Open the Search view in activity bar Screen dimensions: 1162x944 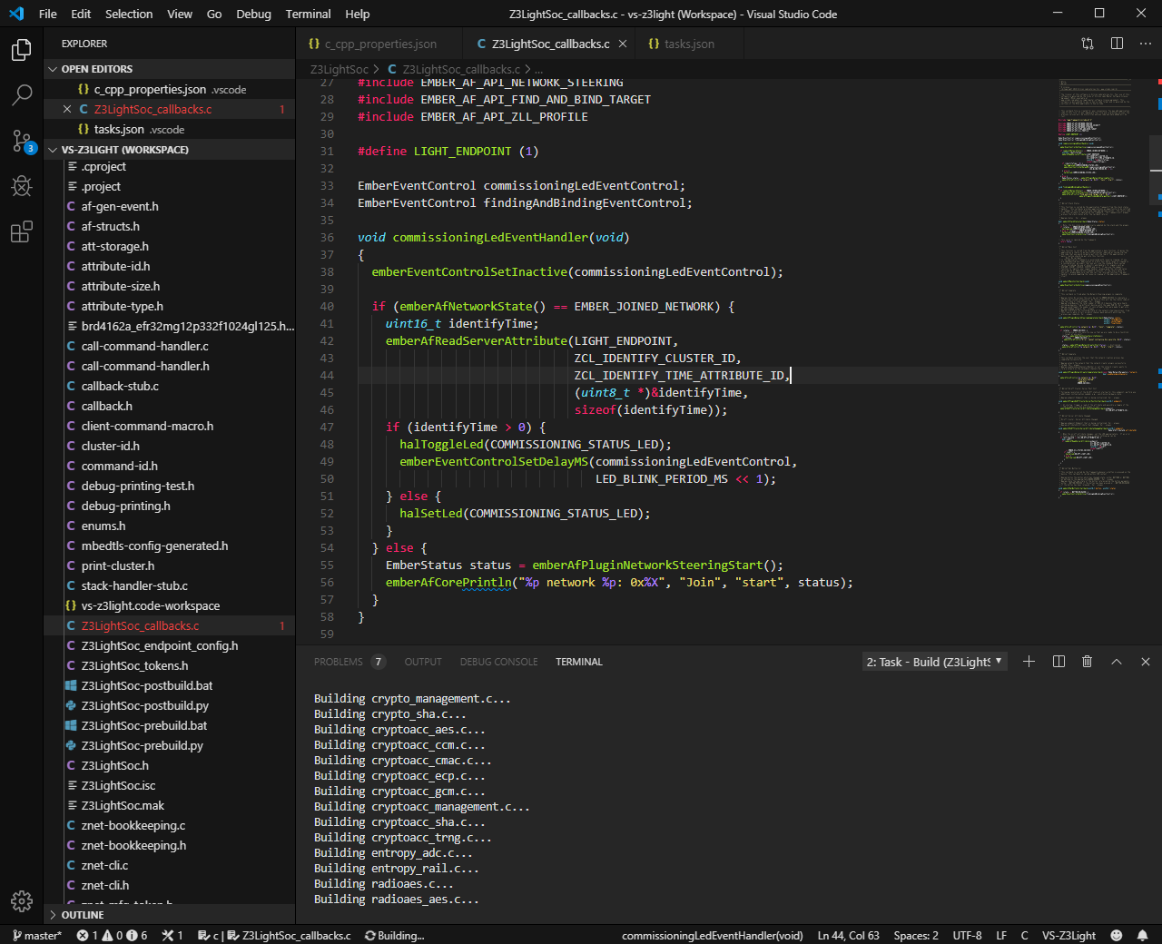coord(22,94)
